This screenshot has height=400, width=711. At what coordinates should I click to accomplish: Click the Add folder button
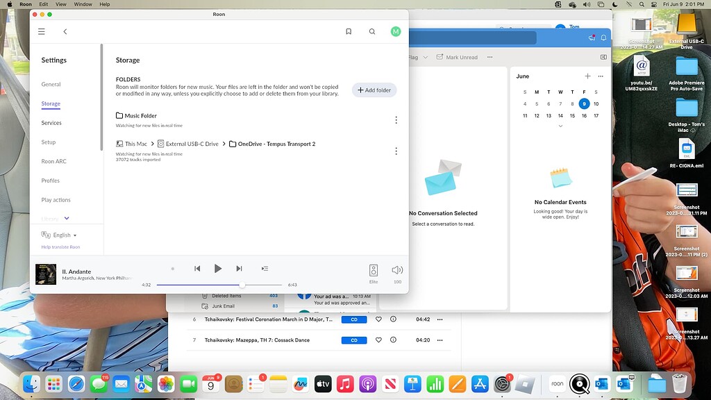click(x=374, y=90)
